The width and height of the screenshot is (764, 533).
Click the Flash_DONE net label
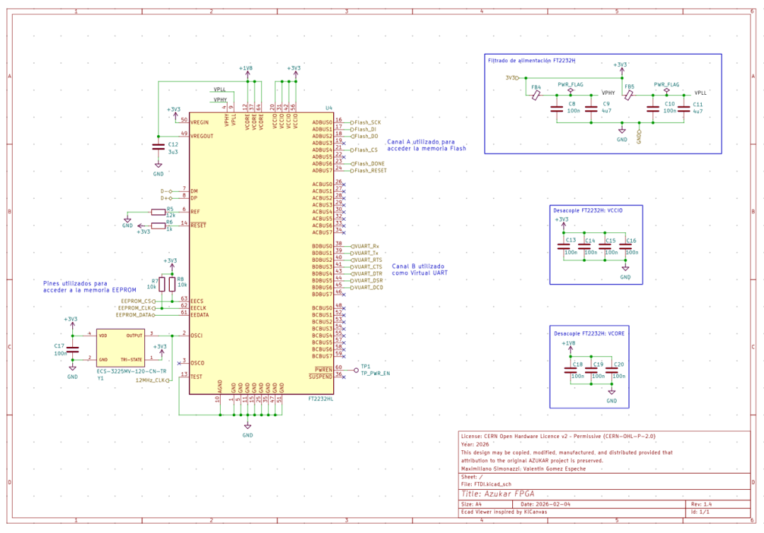tap(369, 164)
